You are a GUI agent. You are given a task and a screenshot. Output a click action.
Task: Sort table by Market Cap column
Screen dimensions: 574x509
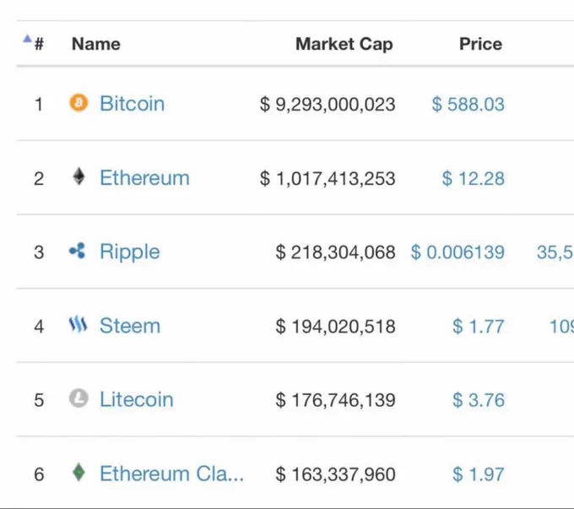tap(344, 44)
